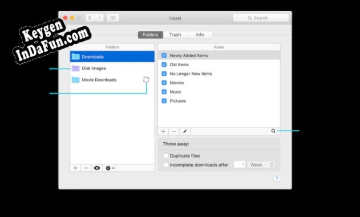Click the Search field in the title bar

pyautogui.click(x=261, y=18)
